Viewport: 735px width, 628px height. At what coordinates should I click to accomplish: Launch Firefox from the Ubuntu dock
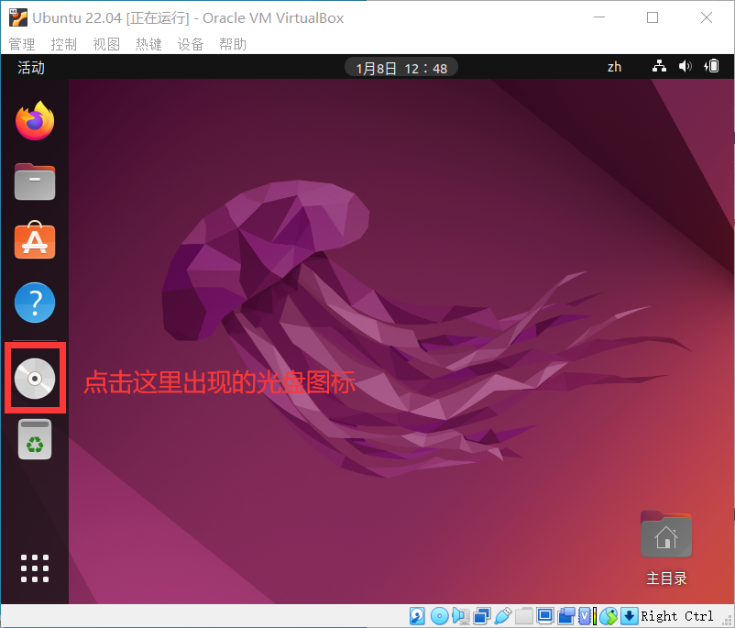pyautogui.click(x=35, y=120)
